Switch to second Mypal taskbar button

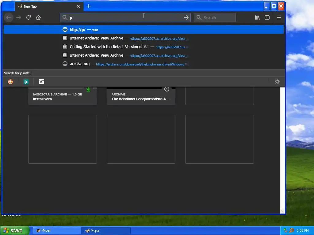[106, 231]
